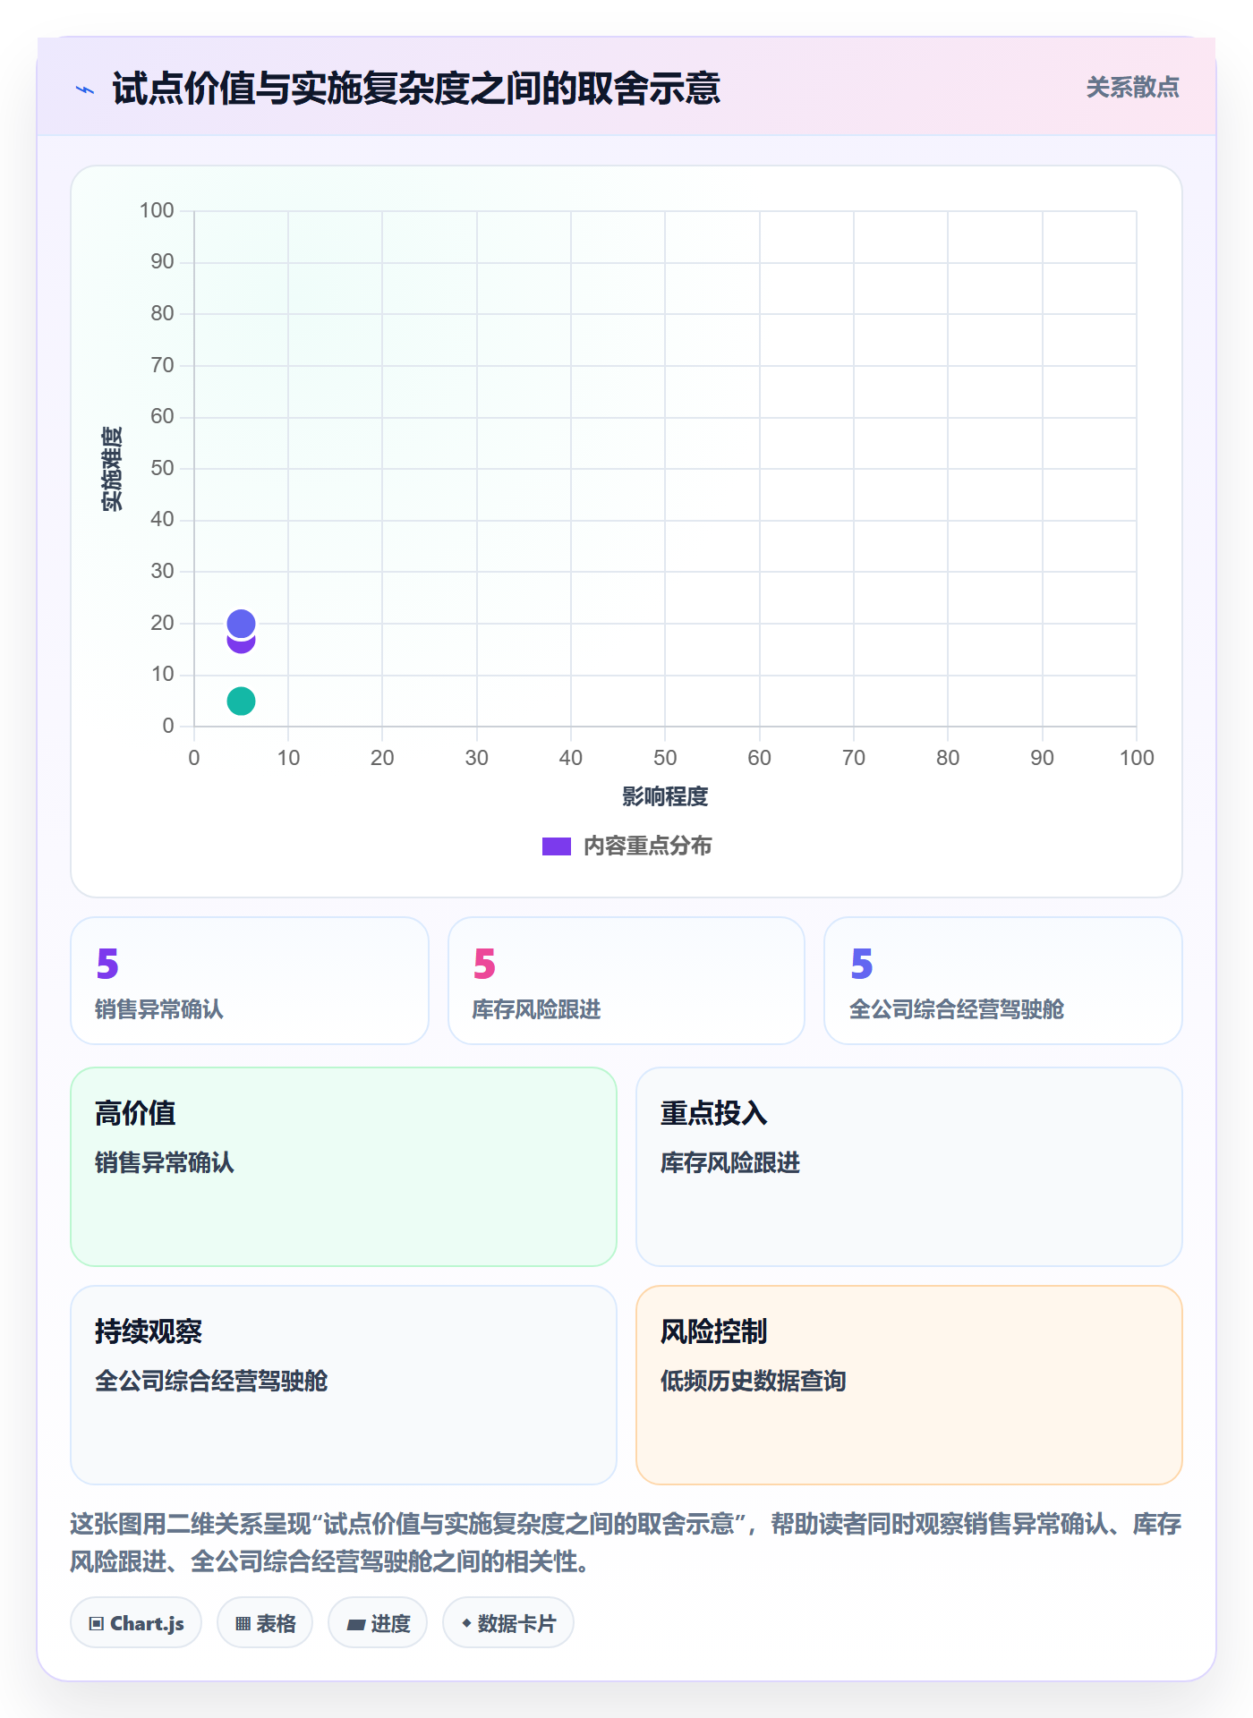The image size is (1253, 1718).
Task: Select the purple scatter point behind the blue one
Action: click(x=241, y=646)
